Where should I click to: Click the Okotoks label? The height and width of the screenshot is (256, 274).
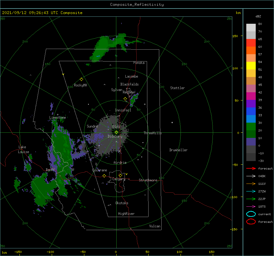click(x=122, y=203)
